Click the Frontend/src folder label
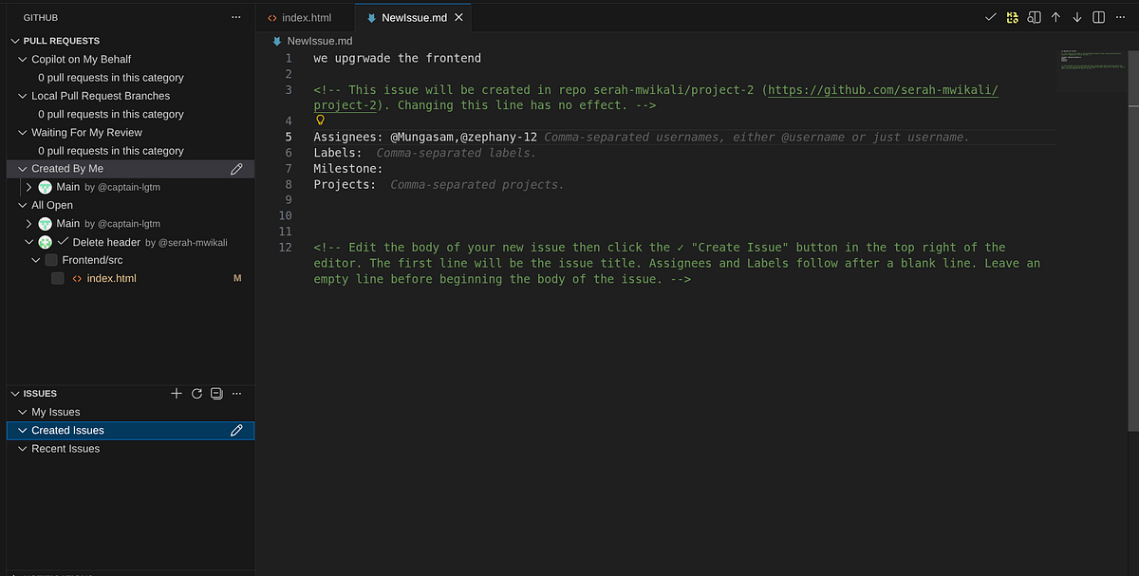Viewport: 1139px width, 576px height. (92, 260)
